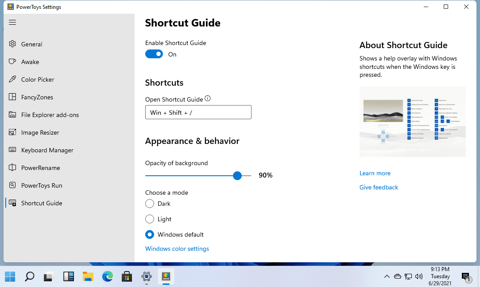The height and width of the screenshot is (287, 480).
Task: Open the taskbar clock and calendar
Action: (440, 276)
